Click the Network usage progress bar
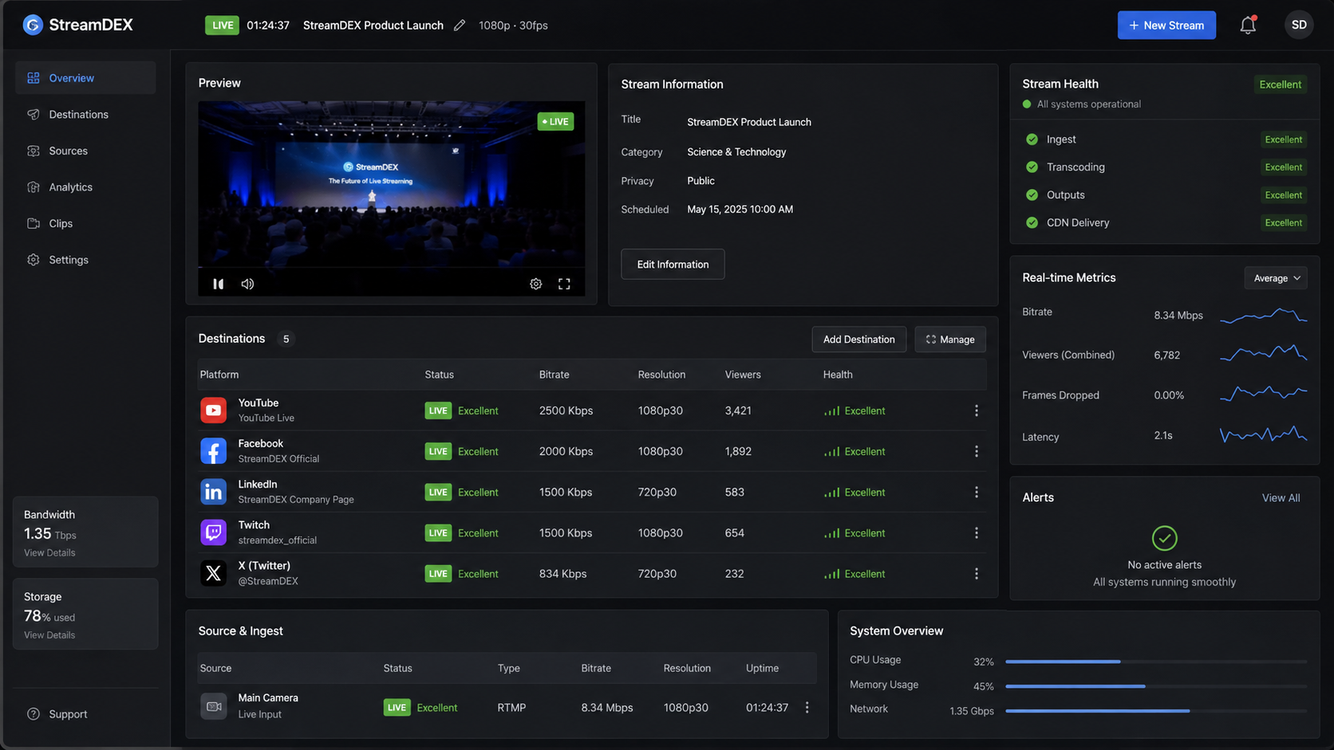Viewport: 1334px width, 750px height. (1156, 711)
